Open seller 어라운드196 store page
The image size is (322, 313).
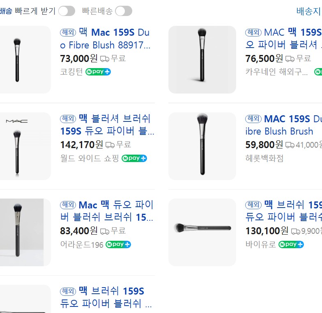coord(82,245)
